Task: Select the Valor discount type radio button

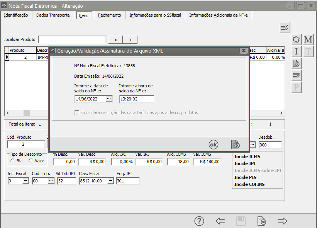Action: (31, 161)
